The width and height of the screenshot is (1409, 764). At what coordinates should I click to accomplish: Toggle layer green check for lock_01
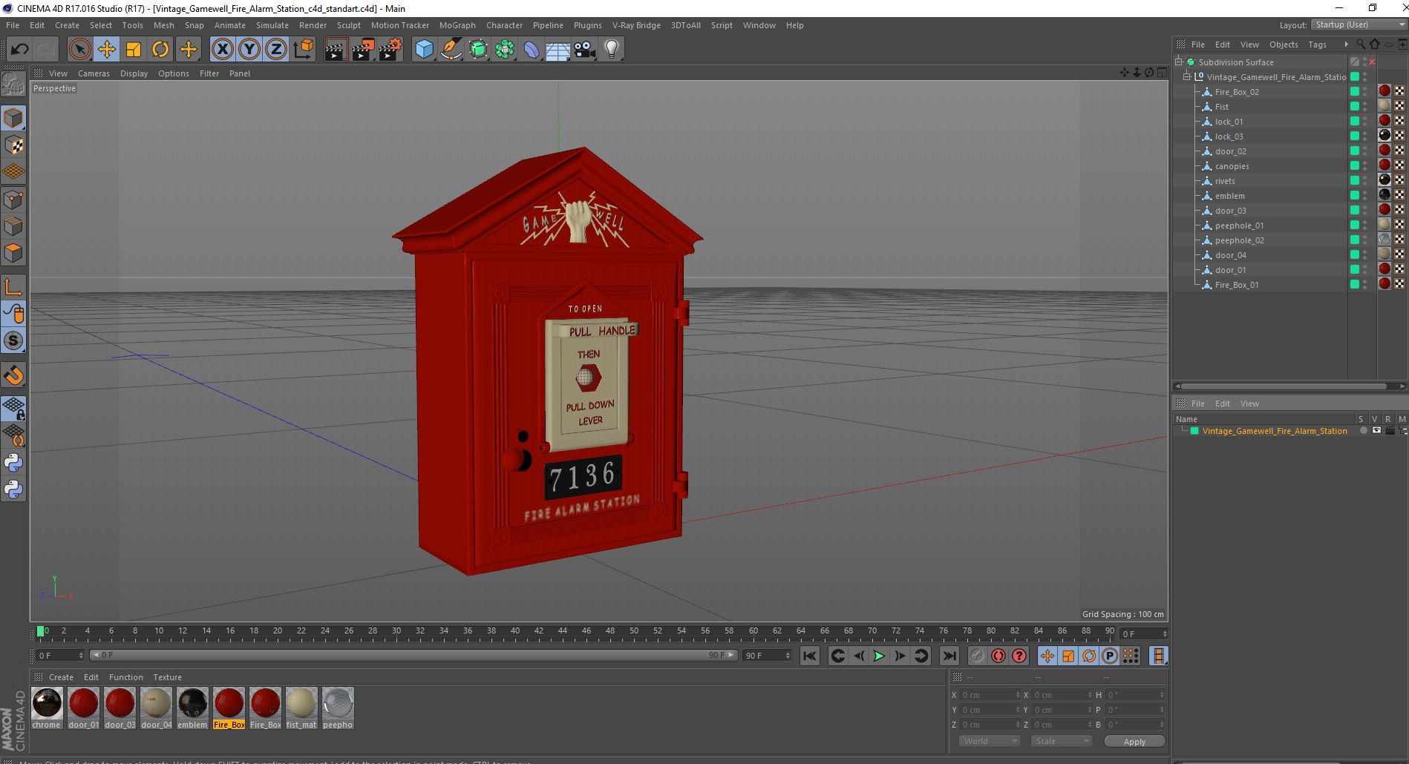tap(1355, 122)
